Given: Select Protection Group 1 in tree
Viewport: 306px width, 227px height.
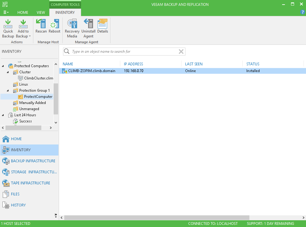Looking at the screenshot, I should (34, 90).
